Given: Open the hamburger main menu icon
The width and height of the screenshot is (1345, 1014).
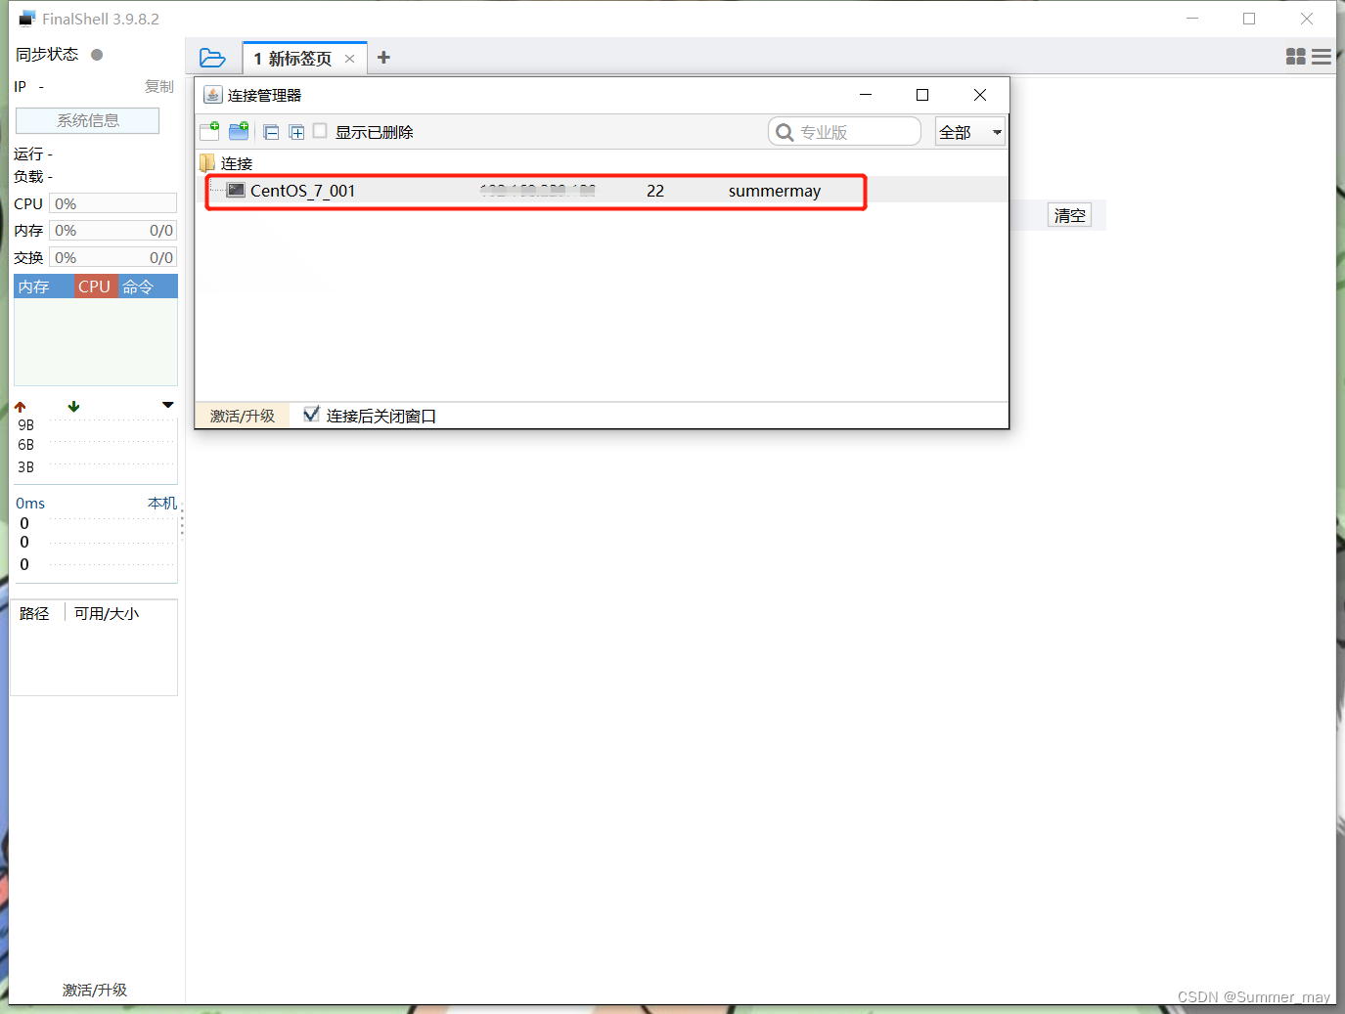Looking at the screenshot, I should pyautogui.click(x=1322, y=57).
